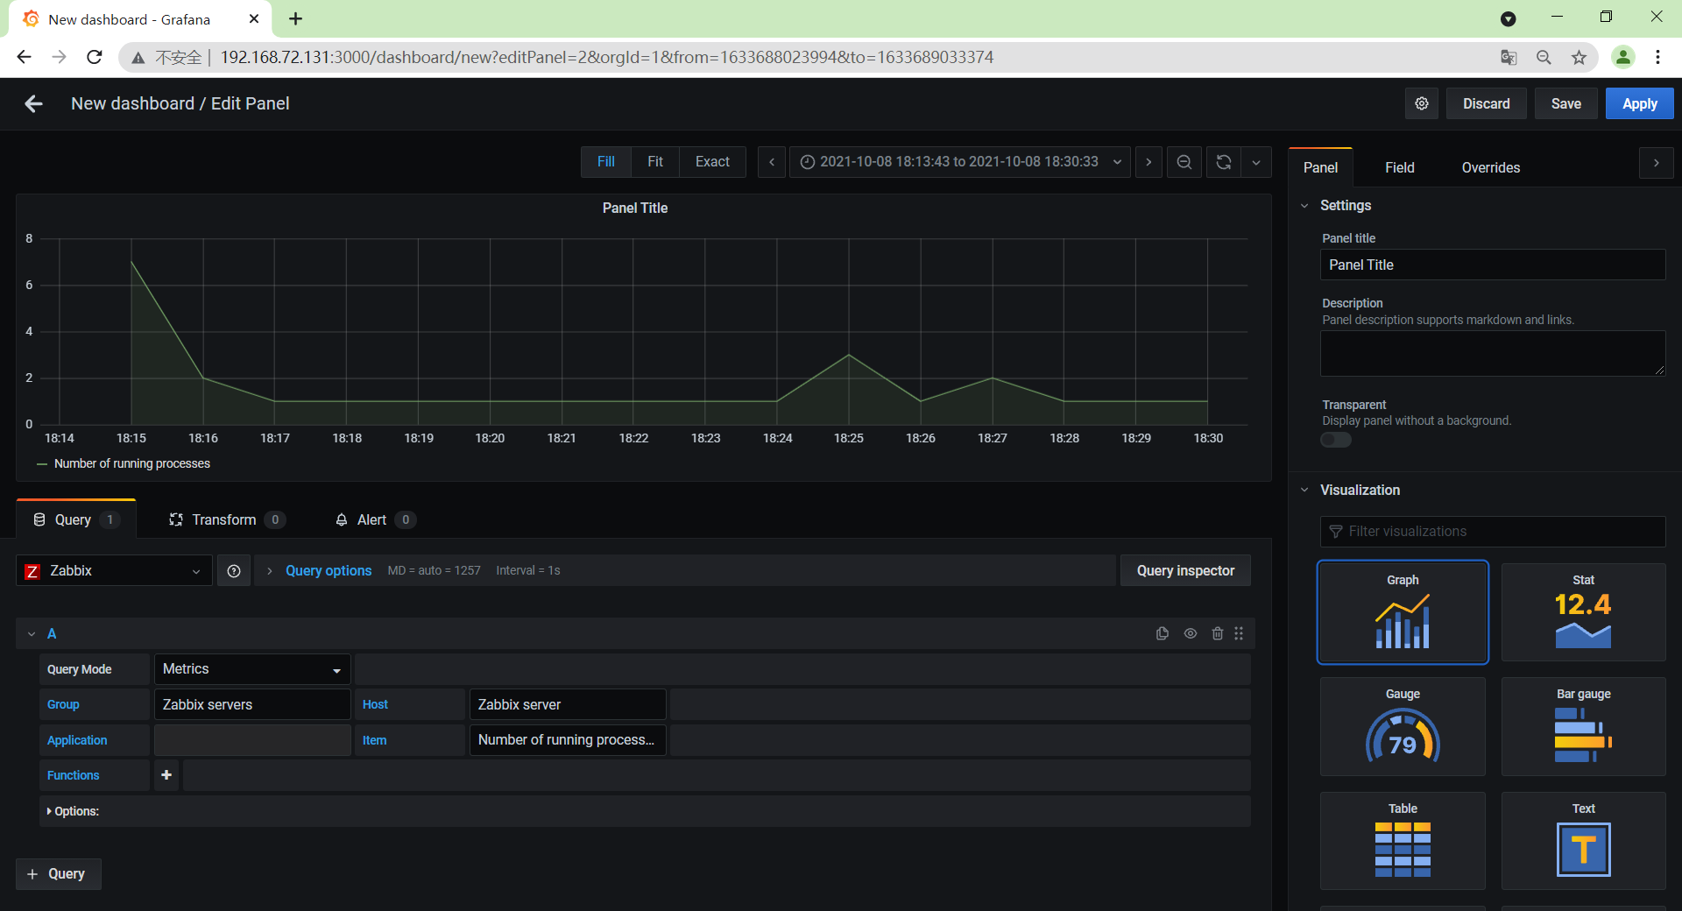Delete query A with the trash icon
Screen dimensions: 1682x911
click(1218, 633)
